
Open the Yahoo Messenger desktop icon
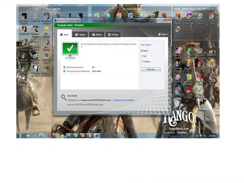[x=189, y=19]
